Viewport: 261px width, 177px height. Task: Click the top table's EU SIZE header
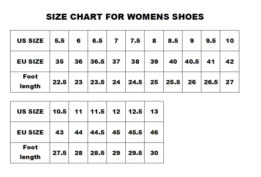(x=30, y=62)
